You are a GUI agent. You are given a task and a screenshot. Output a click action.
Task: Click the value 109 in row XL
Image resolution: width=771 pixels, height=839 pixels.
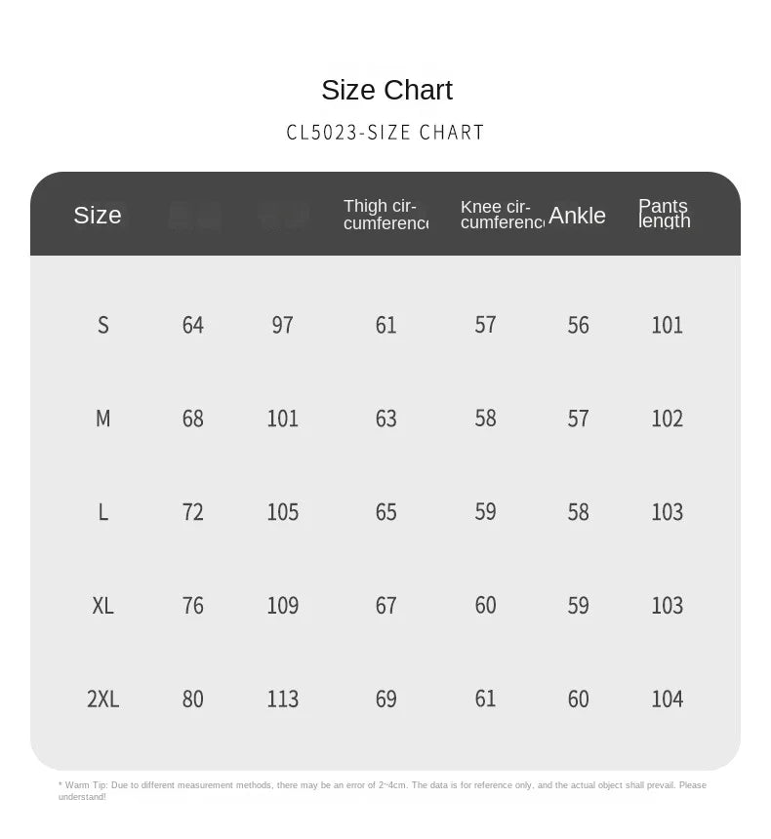(283, 606)
